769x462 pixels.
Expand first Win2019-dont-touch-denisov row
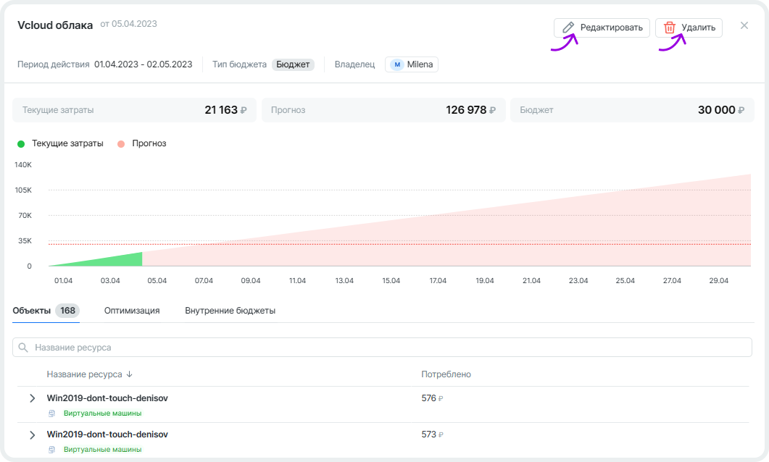click(x=32, y=398)
